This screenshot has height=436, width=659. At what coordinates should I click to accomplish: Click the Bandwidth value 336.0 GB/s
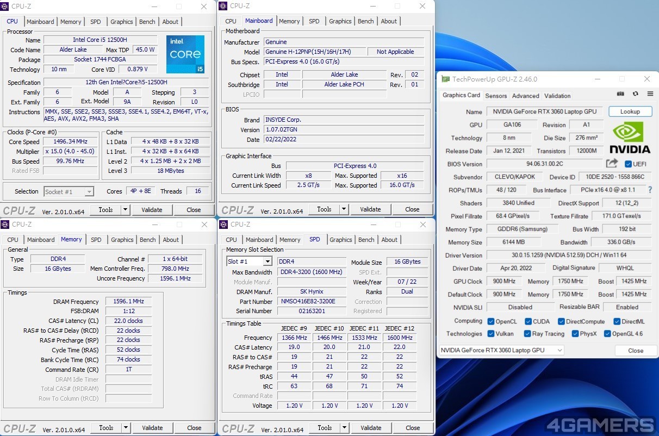pos(621,242)
